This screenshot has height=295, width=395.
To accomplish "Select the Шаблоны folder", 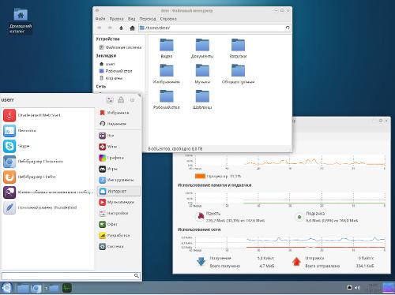I will [x=202, y=99].
